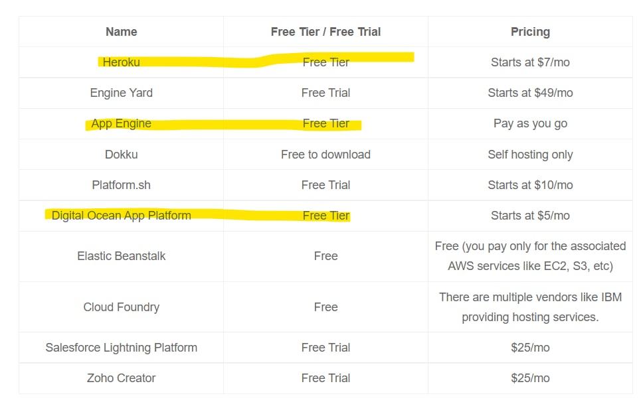Click the Free to download cell
The height and width of the screenshot is (412, 643).
[325, 155]
